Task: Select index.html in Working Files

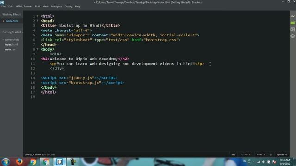Action: [x=12, y=21]
